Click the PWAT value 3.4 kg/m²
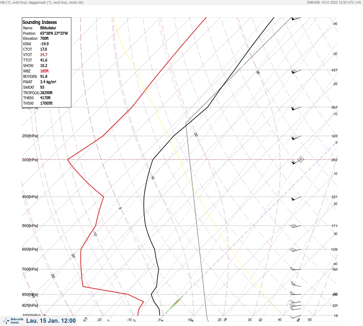 (48, 82)
